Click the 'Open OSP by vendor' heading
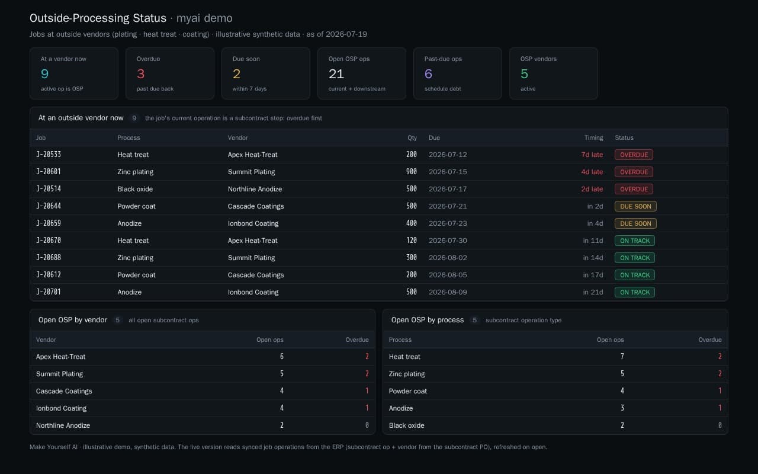The image size is (758, 474). point(73,320)
